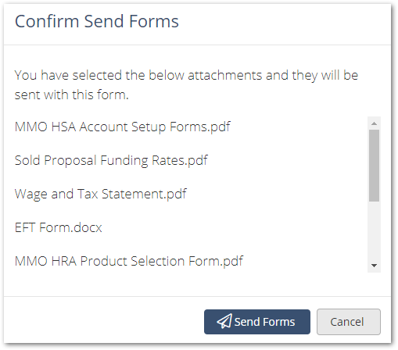This screenshot has height=350, width=398.
Task: Click the 'Forms' text on the send button
Action: pyautogui.click(x=278, y=322)
